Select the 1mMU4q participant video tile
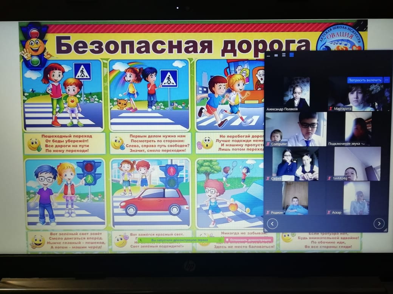Screen dimensions: 393x294 tap(357, 164)
